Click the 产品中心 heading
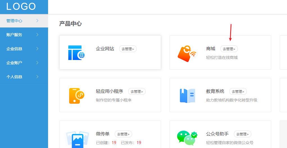 click(71, 24)
